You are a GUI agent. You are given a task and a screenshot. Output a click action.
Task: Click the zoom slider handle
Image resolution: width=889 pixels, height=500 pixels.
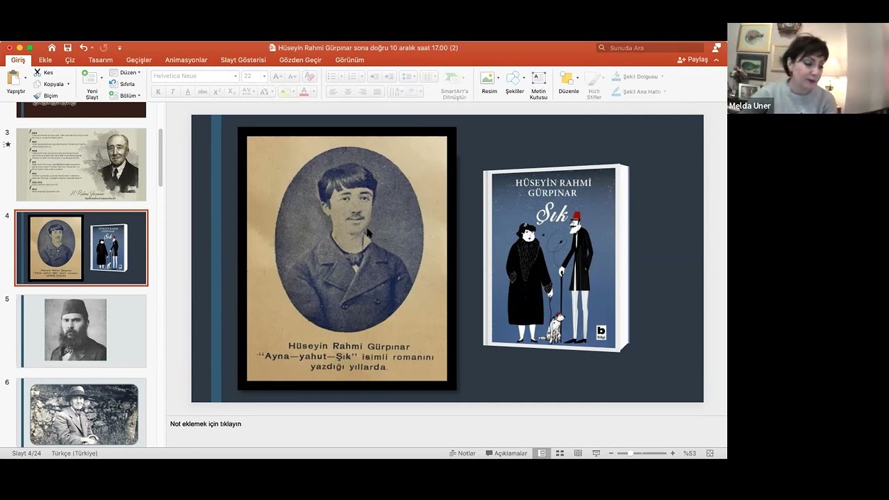coord(630,453)
